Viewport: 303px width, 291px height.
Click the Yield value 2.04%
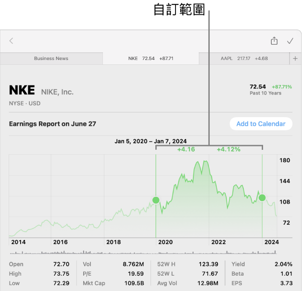pyautogui.click(x=283, y=264)
